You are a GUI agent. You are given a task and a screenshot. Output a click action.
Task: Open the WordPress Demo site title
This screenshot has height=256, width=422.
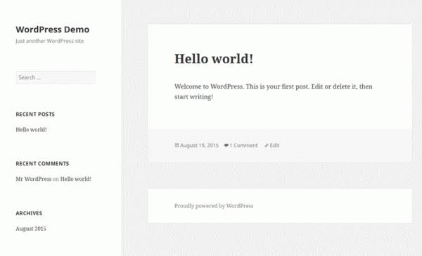pyautogui.click(x=53, y=30)
